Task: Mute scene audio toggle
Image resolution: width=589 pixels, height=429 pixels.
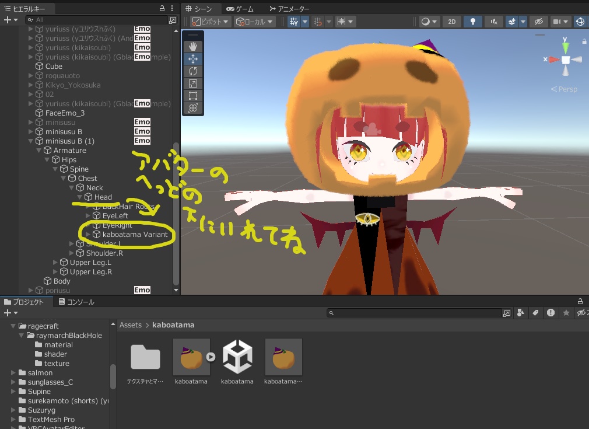Action: point(493,22)
